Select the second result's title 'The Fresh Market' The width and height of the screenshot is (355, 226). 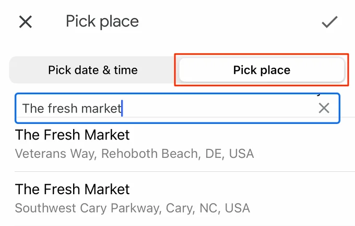coord(72,189)
